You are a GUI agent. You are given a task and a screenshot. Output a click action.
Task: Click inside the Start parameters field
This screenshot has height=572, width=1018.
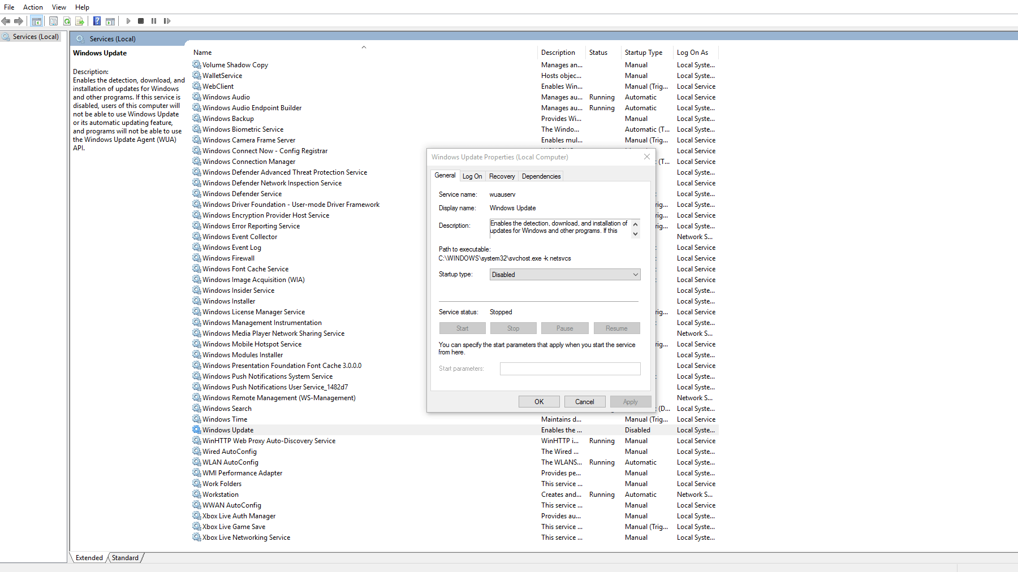(x=570, y=369)
